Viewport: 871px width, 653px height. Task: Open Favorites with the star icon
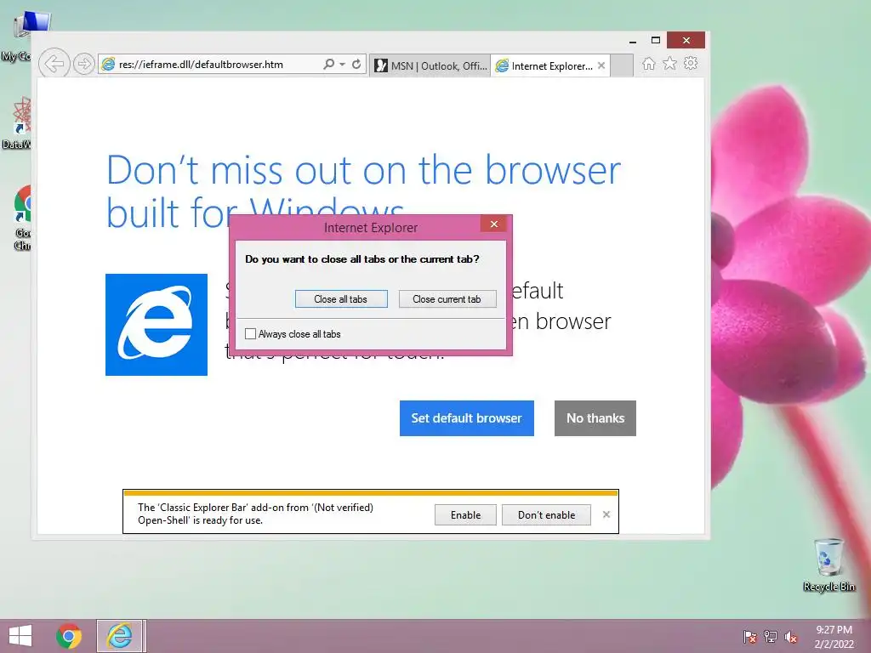coord(670,63)
